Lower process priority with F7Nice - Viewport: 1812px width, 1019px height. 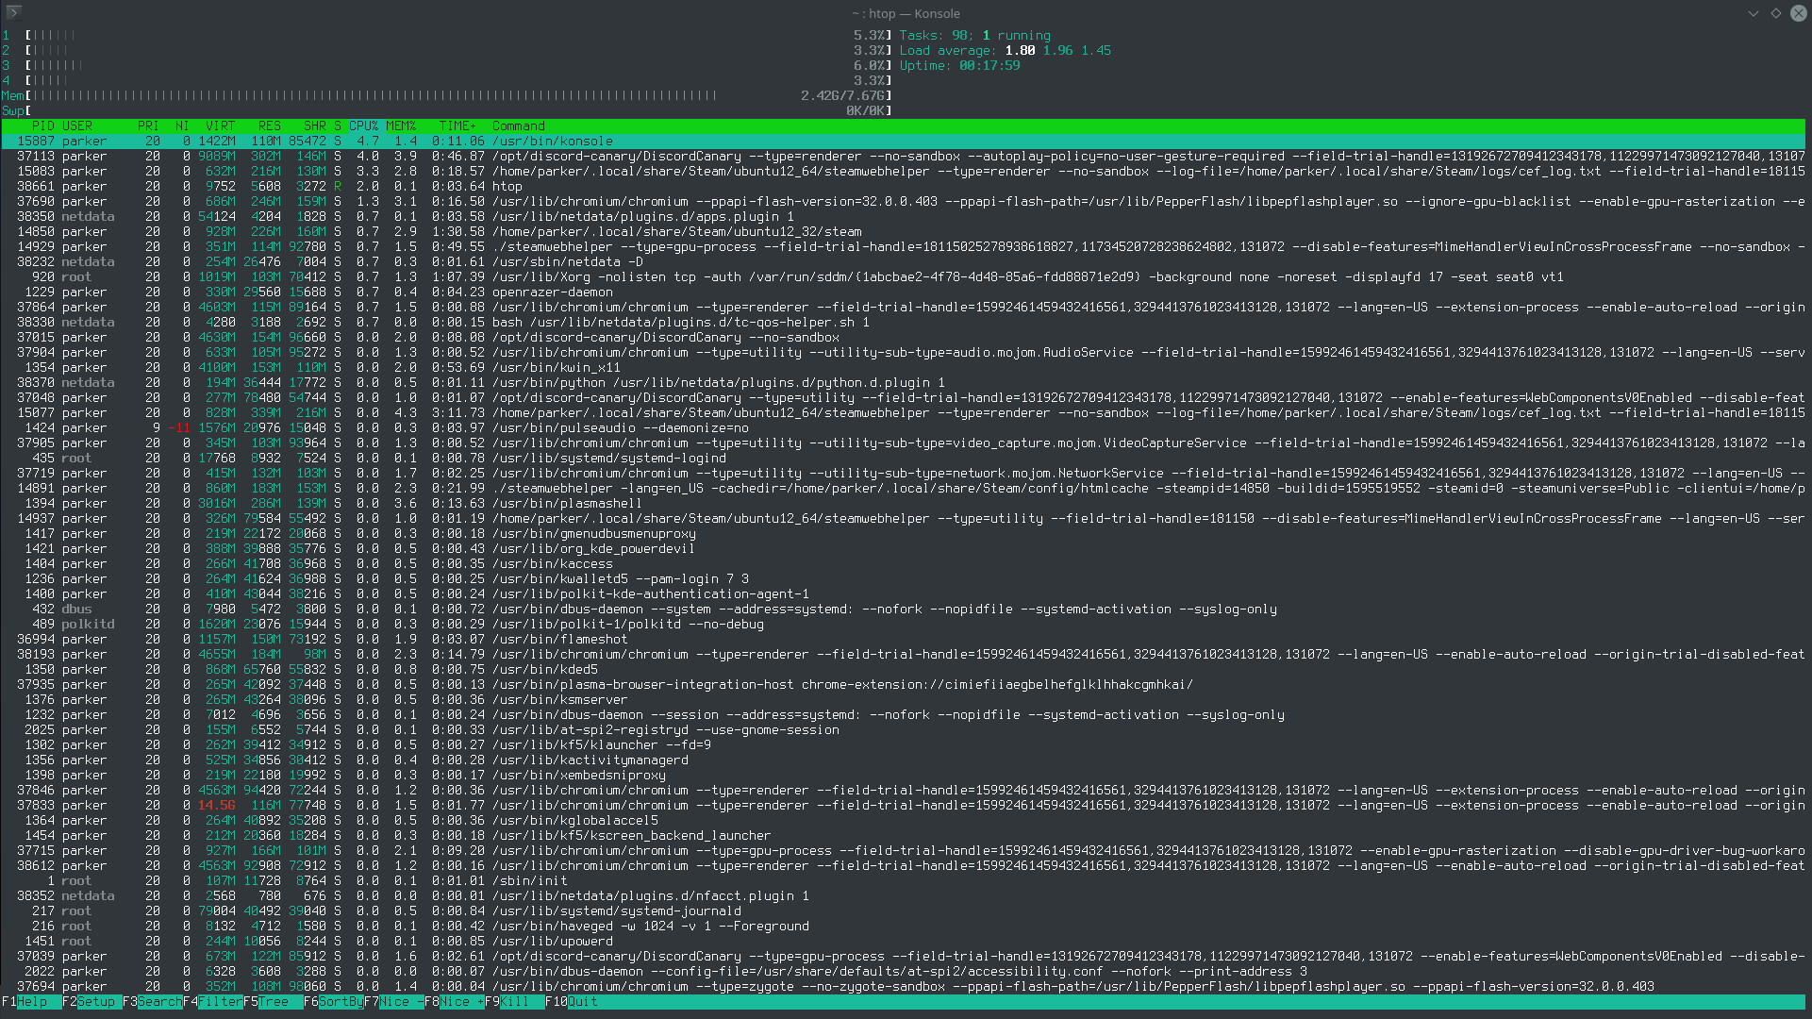coord(394,1002)
